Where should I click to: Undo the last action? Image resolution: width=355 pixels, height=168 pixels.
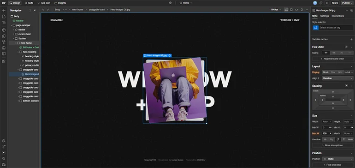click(x=43, y=10)
